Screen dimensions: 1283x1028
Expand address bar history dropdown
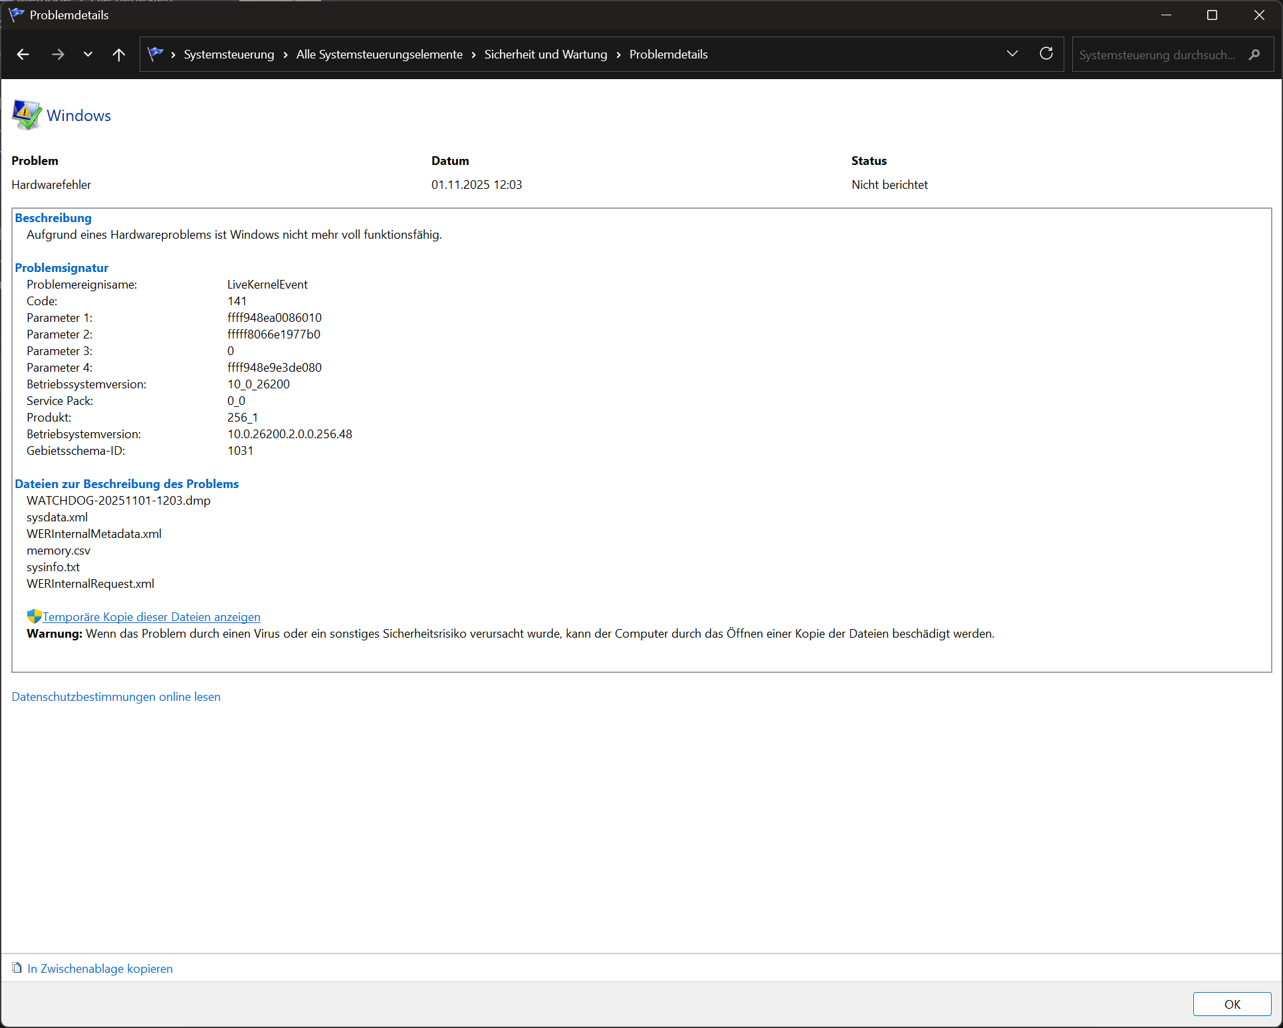click(1012, 54)
